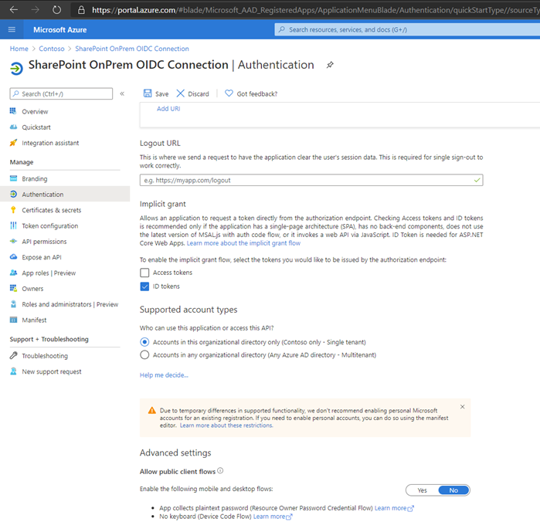Set public client flows toggle to No

coord(453,490)
